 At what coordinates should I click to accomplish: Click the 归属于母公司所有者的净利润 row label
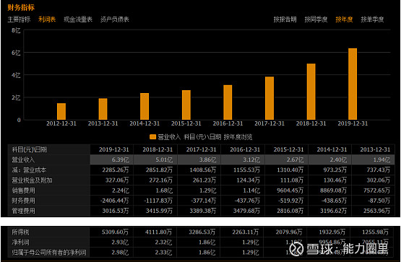tap(49, 253)
